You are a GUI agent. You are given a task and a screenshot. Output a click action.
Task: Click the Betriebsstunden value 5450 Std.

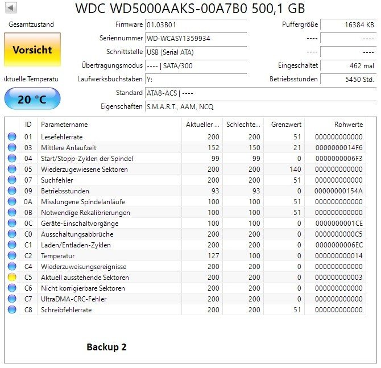pyautogui.click(x=348, y=79)
